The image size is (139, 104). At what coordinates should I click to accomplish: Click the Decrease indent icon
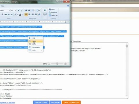pos(26,10)
